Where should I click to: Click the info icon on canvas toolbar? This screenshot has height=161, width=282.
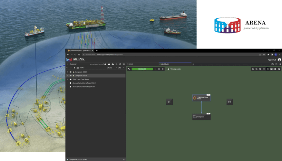coord(275,69)
